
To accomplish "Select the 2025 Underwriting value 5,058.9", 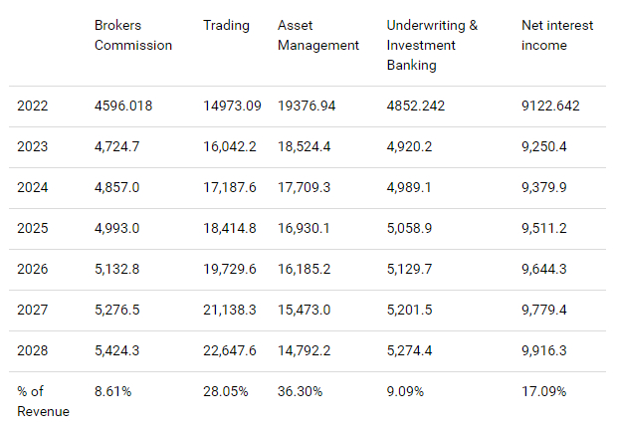I will pyautogui.click(x=416, y=228).
